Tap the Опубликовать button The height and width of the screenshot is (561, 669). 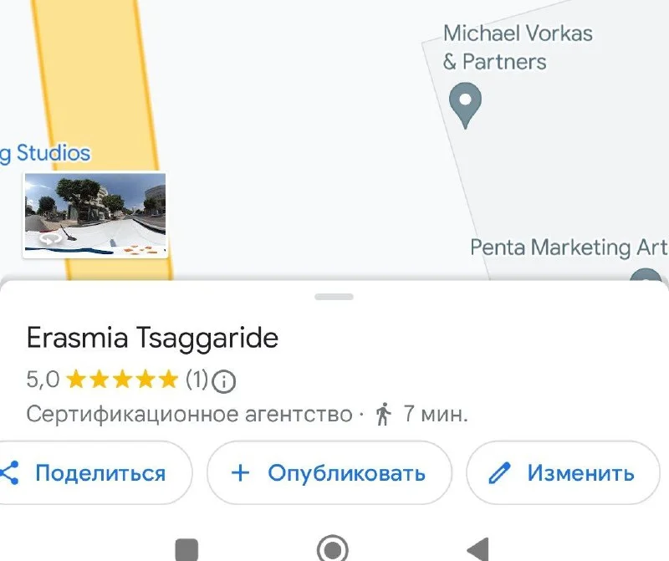click(329, 472)
